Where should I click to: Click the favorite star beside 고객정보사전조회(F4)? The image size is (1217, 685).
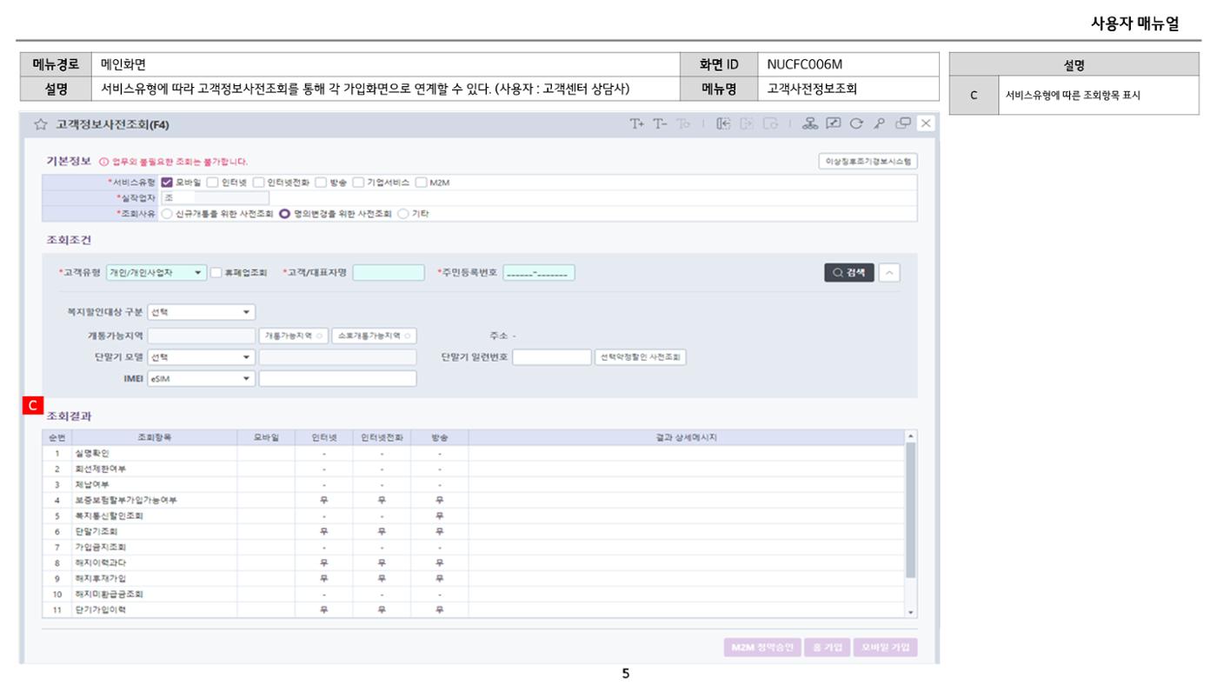click(40, 124)
